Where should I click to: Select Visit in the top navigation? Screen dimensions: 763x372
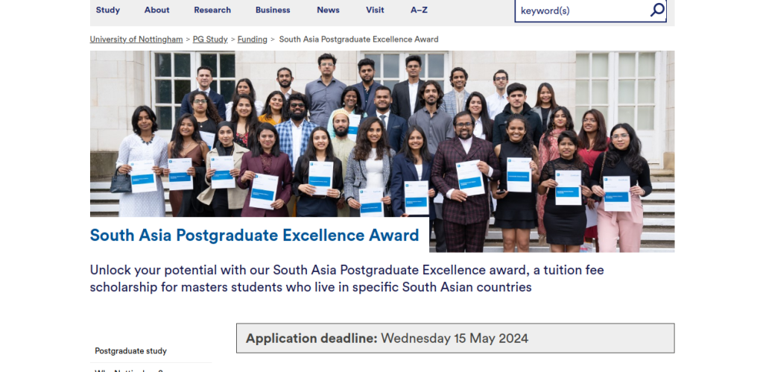click(x=375, y=10)
